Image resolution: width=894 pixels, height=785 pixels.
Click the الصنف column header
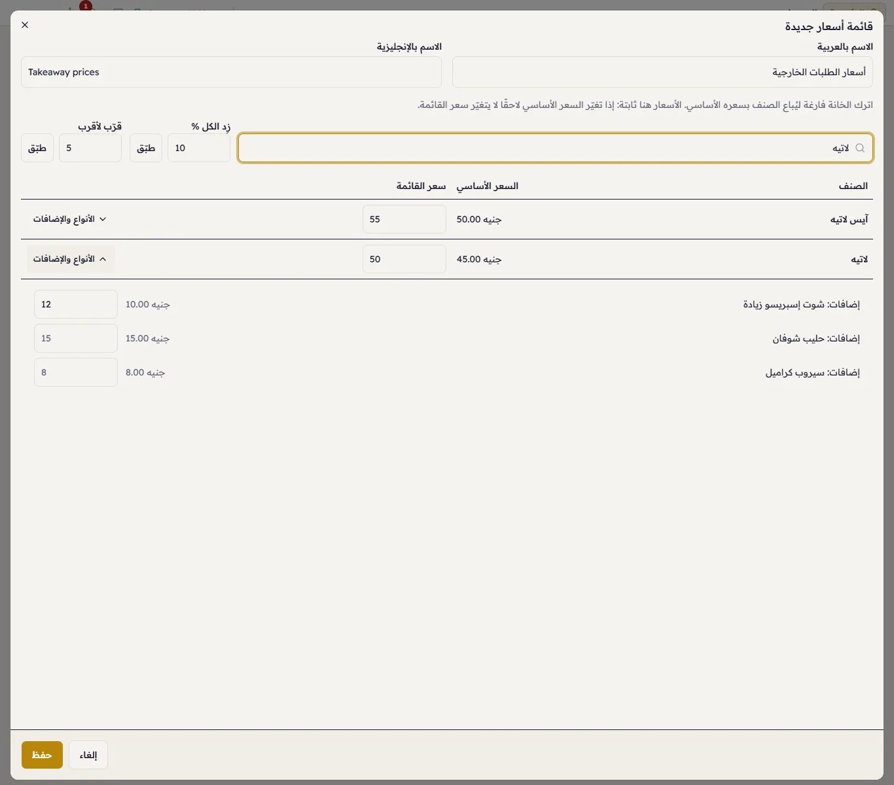point(853,186)
